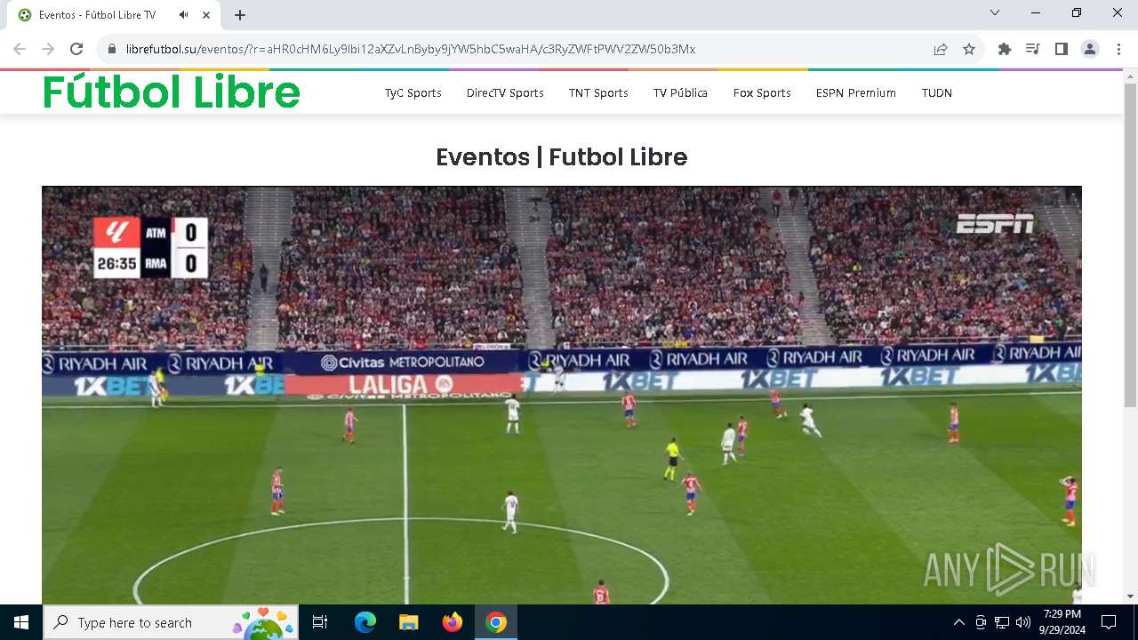Screen dimensions: 1138x640
Task: Open the clock showing 7:29 PM
Action: click(x=1062, y=622)
